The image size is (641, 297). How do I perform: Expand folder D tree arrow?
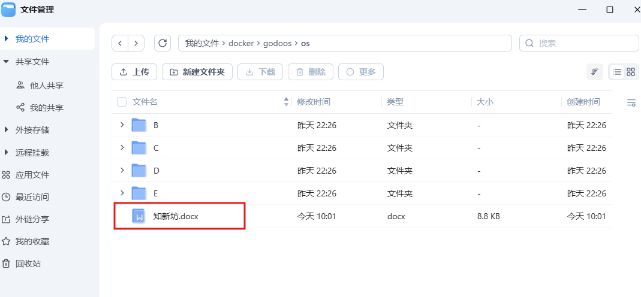click(122, 171)
